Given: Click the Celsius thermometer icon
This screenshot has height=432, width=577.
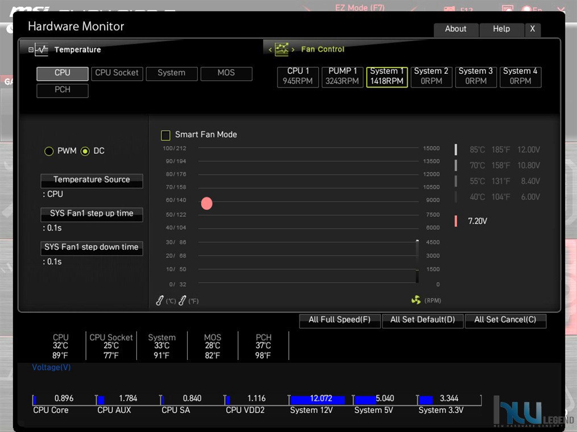Looking at the screenshot, I should point(160,300).
